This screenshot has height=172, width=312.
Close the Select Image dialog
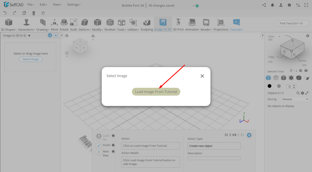202,76
